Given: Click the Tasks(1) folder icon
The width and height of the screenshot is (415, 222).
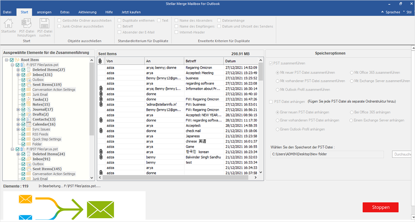Looking at the screenshot, I should tap(29, 99).
